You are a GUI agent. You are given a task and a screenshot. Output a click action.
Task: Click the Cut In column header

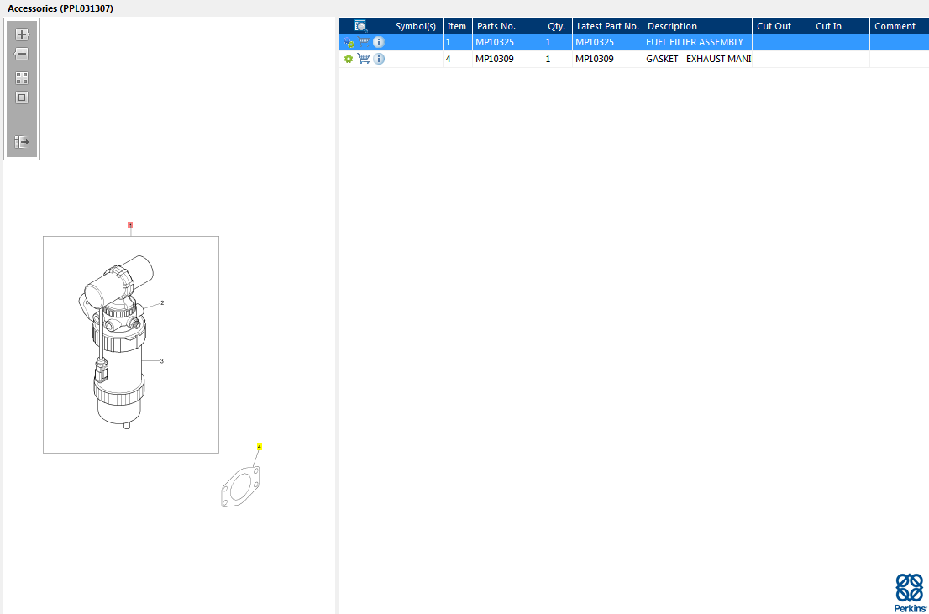click(840, 26)
